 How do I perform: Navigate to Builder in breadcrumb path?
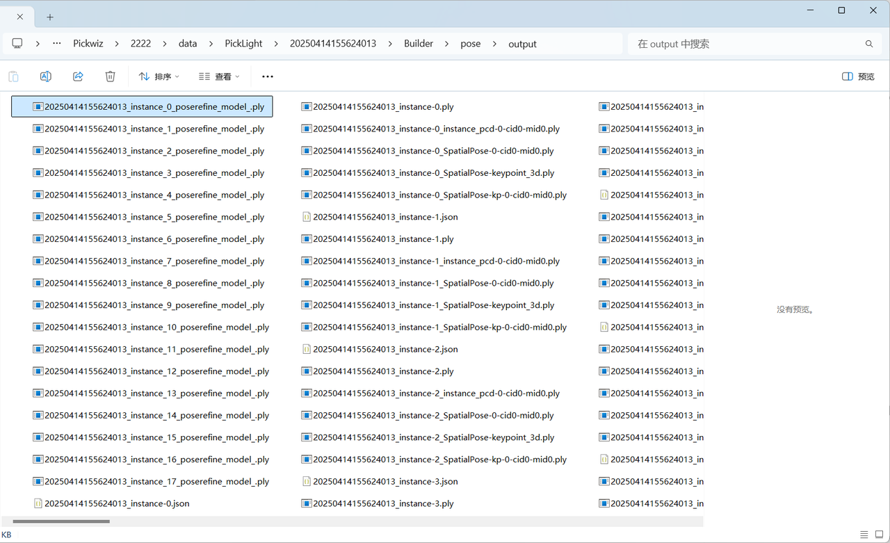419,43
